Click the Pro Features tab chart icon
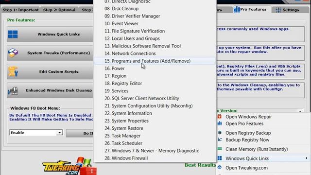 (237, 9)
